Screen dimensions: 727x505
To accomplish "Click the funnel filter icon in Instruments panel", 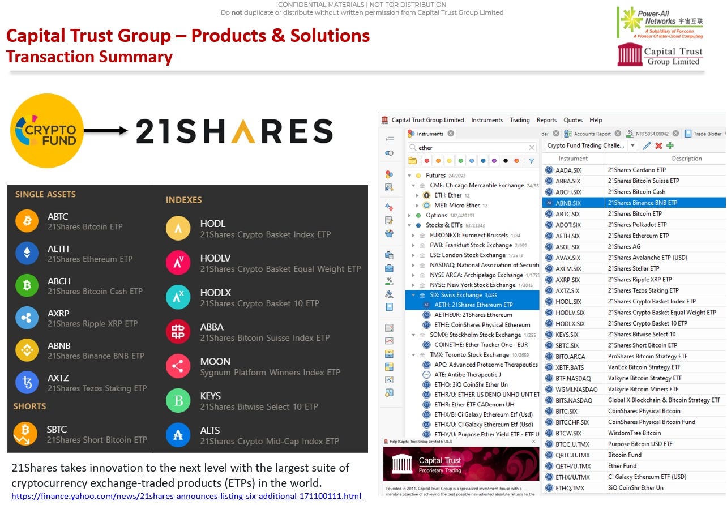I will 532,161.
